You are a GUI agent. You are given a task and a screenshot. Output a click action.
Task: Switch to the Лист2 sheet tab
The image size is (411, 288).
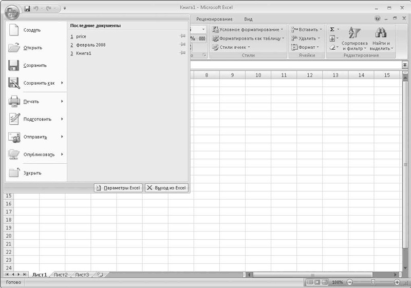click(x=61, y=275)
